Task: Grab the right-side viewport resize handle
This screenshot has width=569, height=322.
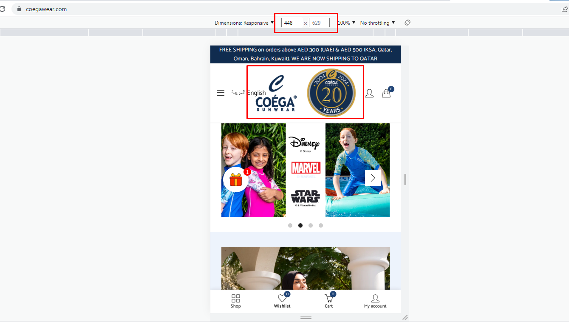Action: [405, 180]
